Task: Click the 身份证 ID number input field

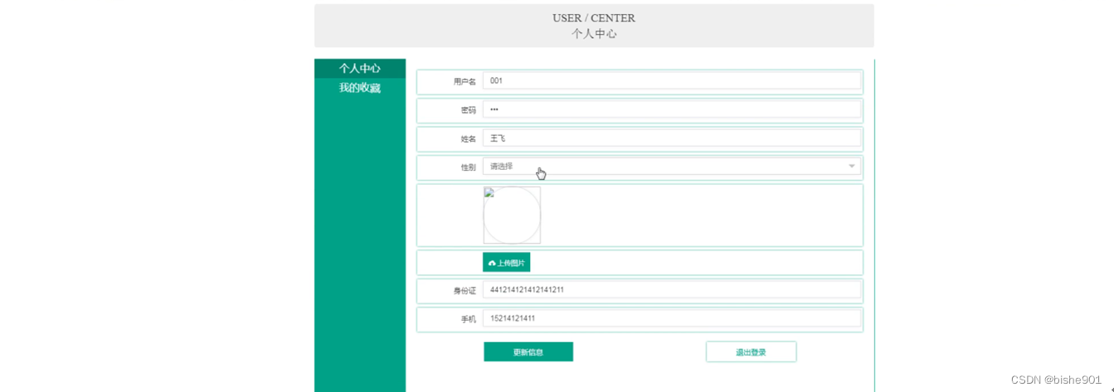Action: click(x=672, y=290)
